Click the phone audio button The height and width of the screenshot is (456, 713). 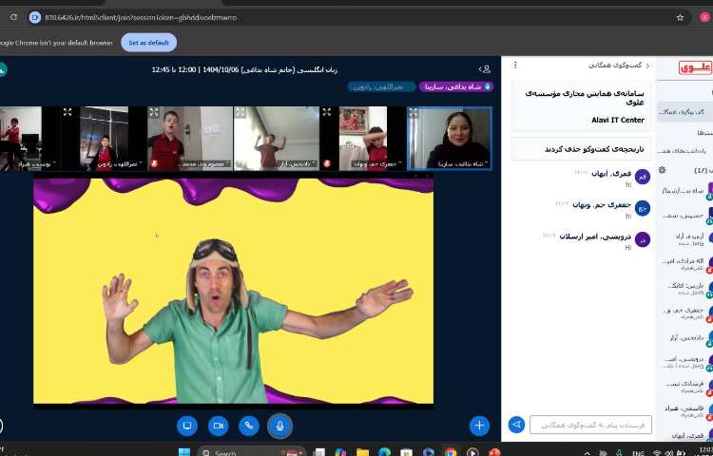(x=249, y=426)
